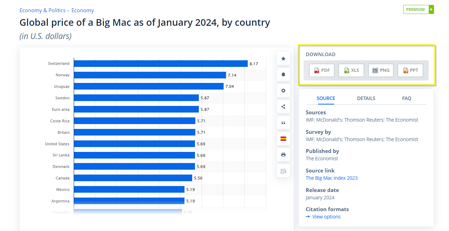Click the bell notification alert icon

point(283,75)
